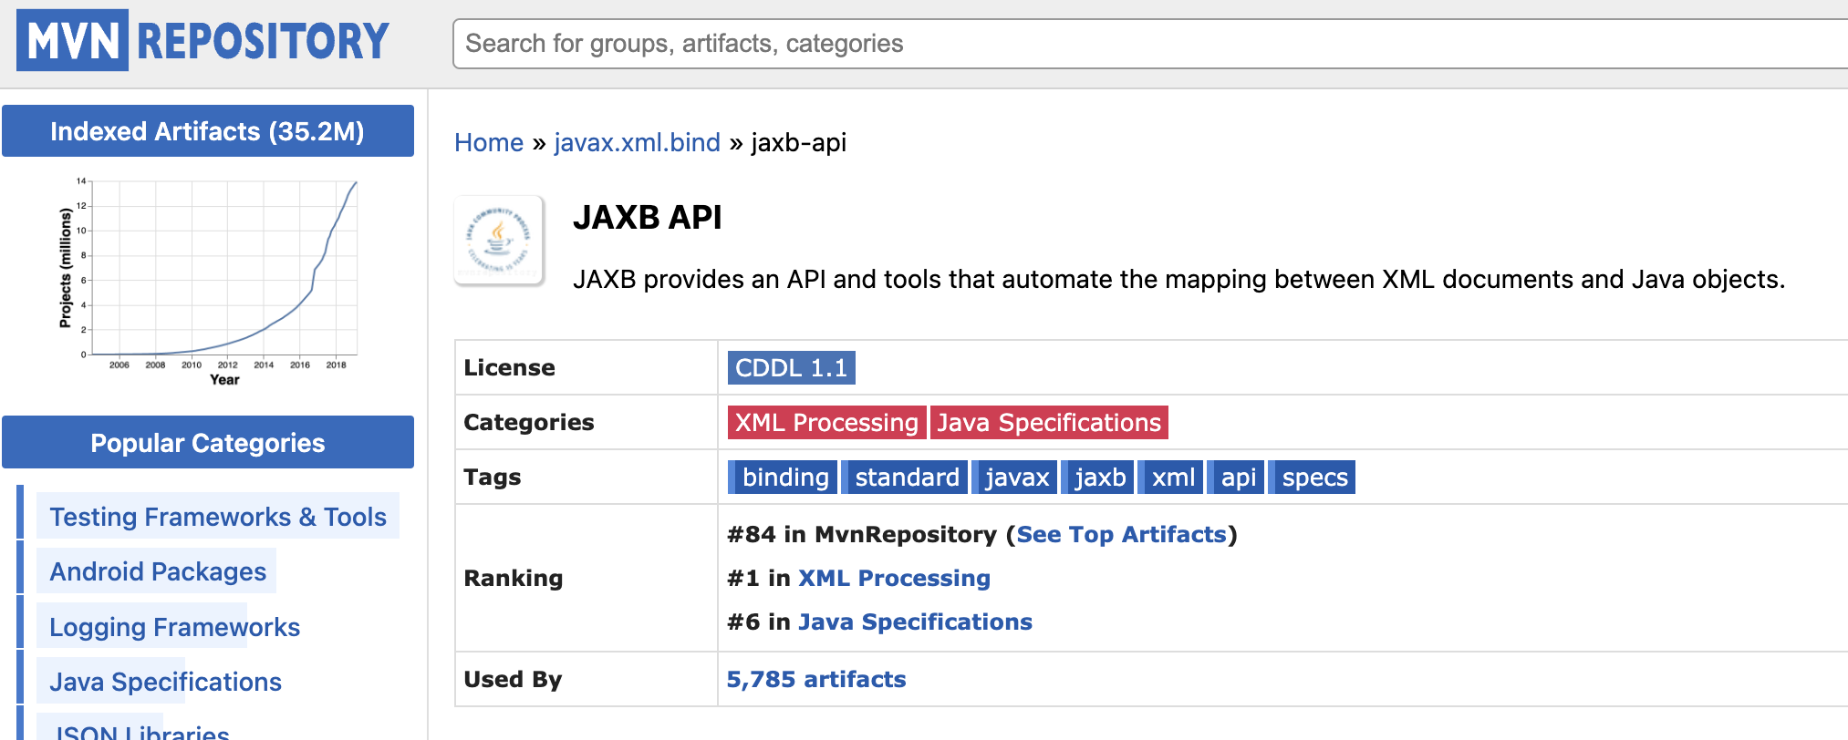
Task: Open Testing Frameworks & Tools category
Action: coord(218,517)
